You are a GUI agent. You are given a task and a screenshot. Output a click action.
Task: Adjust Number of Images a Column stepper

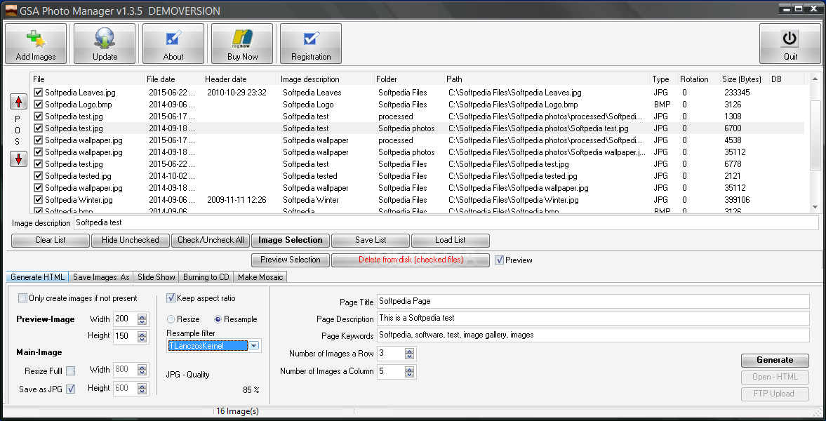tap(409, 372)
